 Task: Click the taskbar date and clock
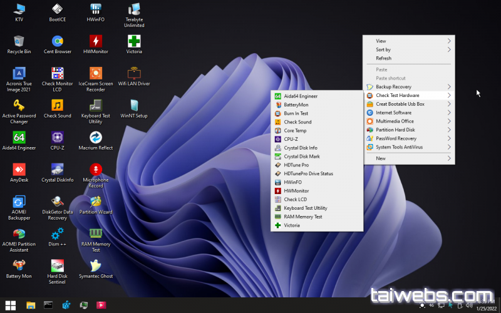(x=486, y=305)
